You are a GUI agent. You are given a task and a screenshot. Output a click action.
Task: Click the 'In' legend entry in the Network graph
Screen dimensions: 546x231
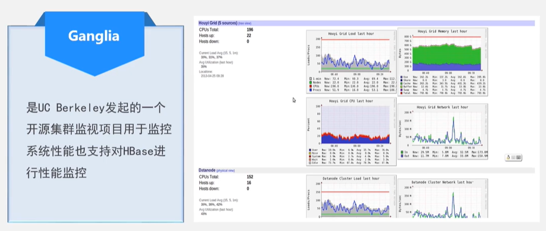(404, 152)
